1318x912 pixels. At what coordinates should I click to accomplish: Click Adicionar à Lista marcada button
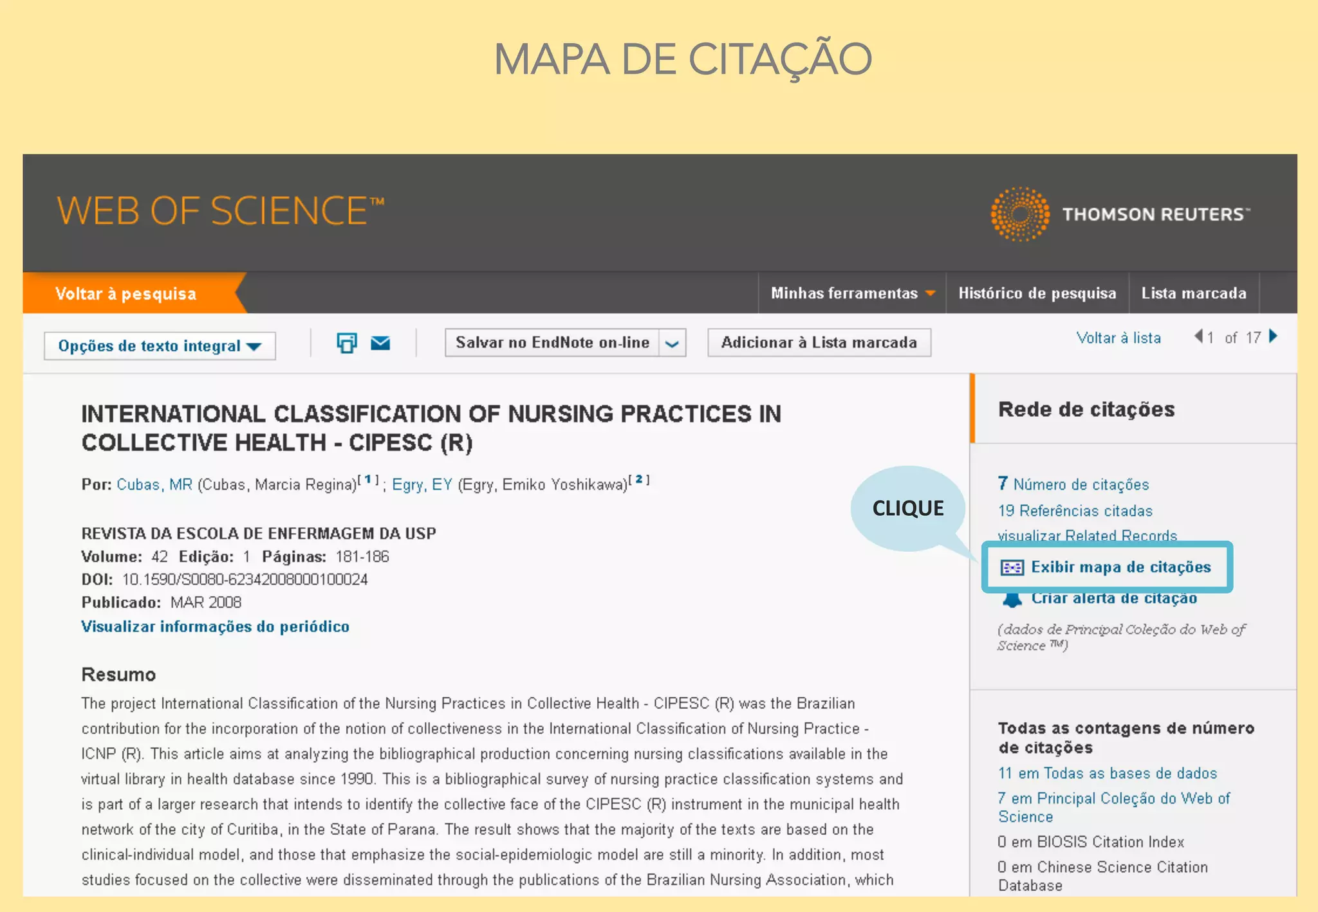[819, 342]
